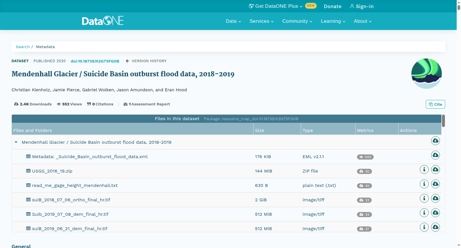The width and height of the screenshot is (461, 248).
Task: Click file name USGS_2016_19.zip
Action: [x=52, y=171]
